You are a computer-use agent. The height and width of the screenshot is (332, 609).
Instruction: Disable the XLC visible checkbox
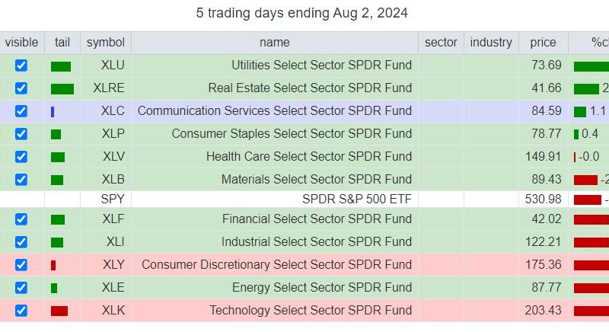tap(21, 111)
